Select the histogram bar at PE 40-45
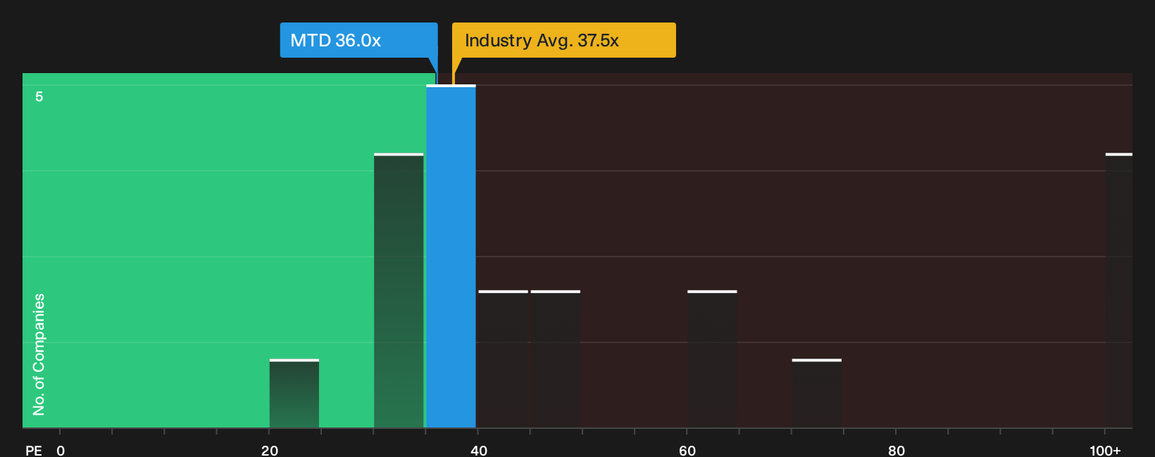1155x457 pixels. point(503,359)
